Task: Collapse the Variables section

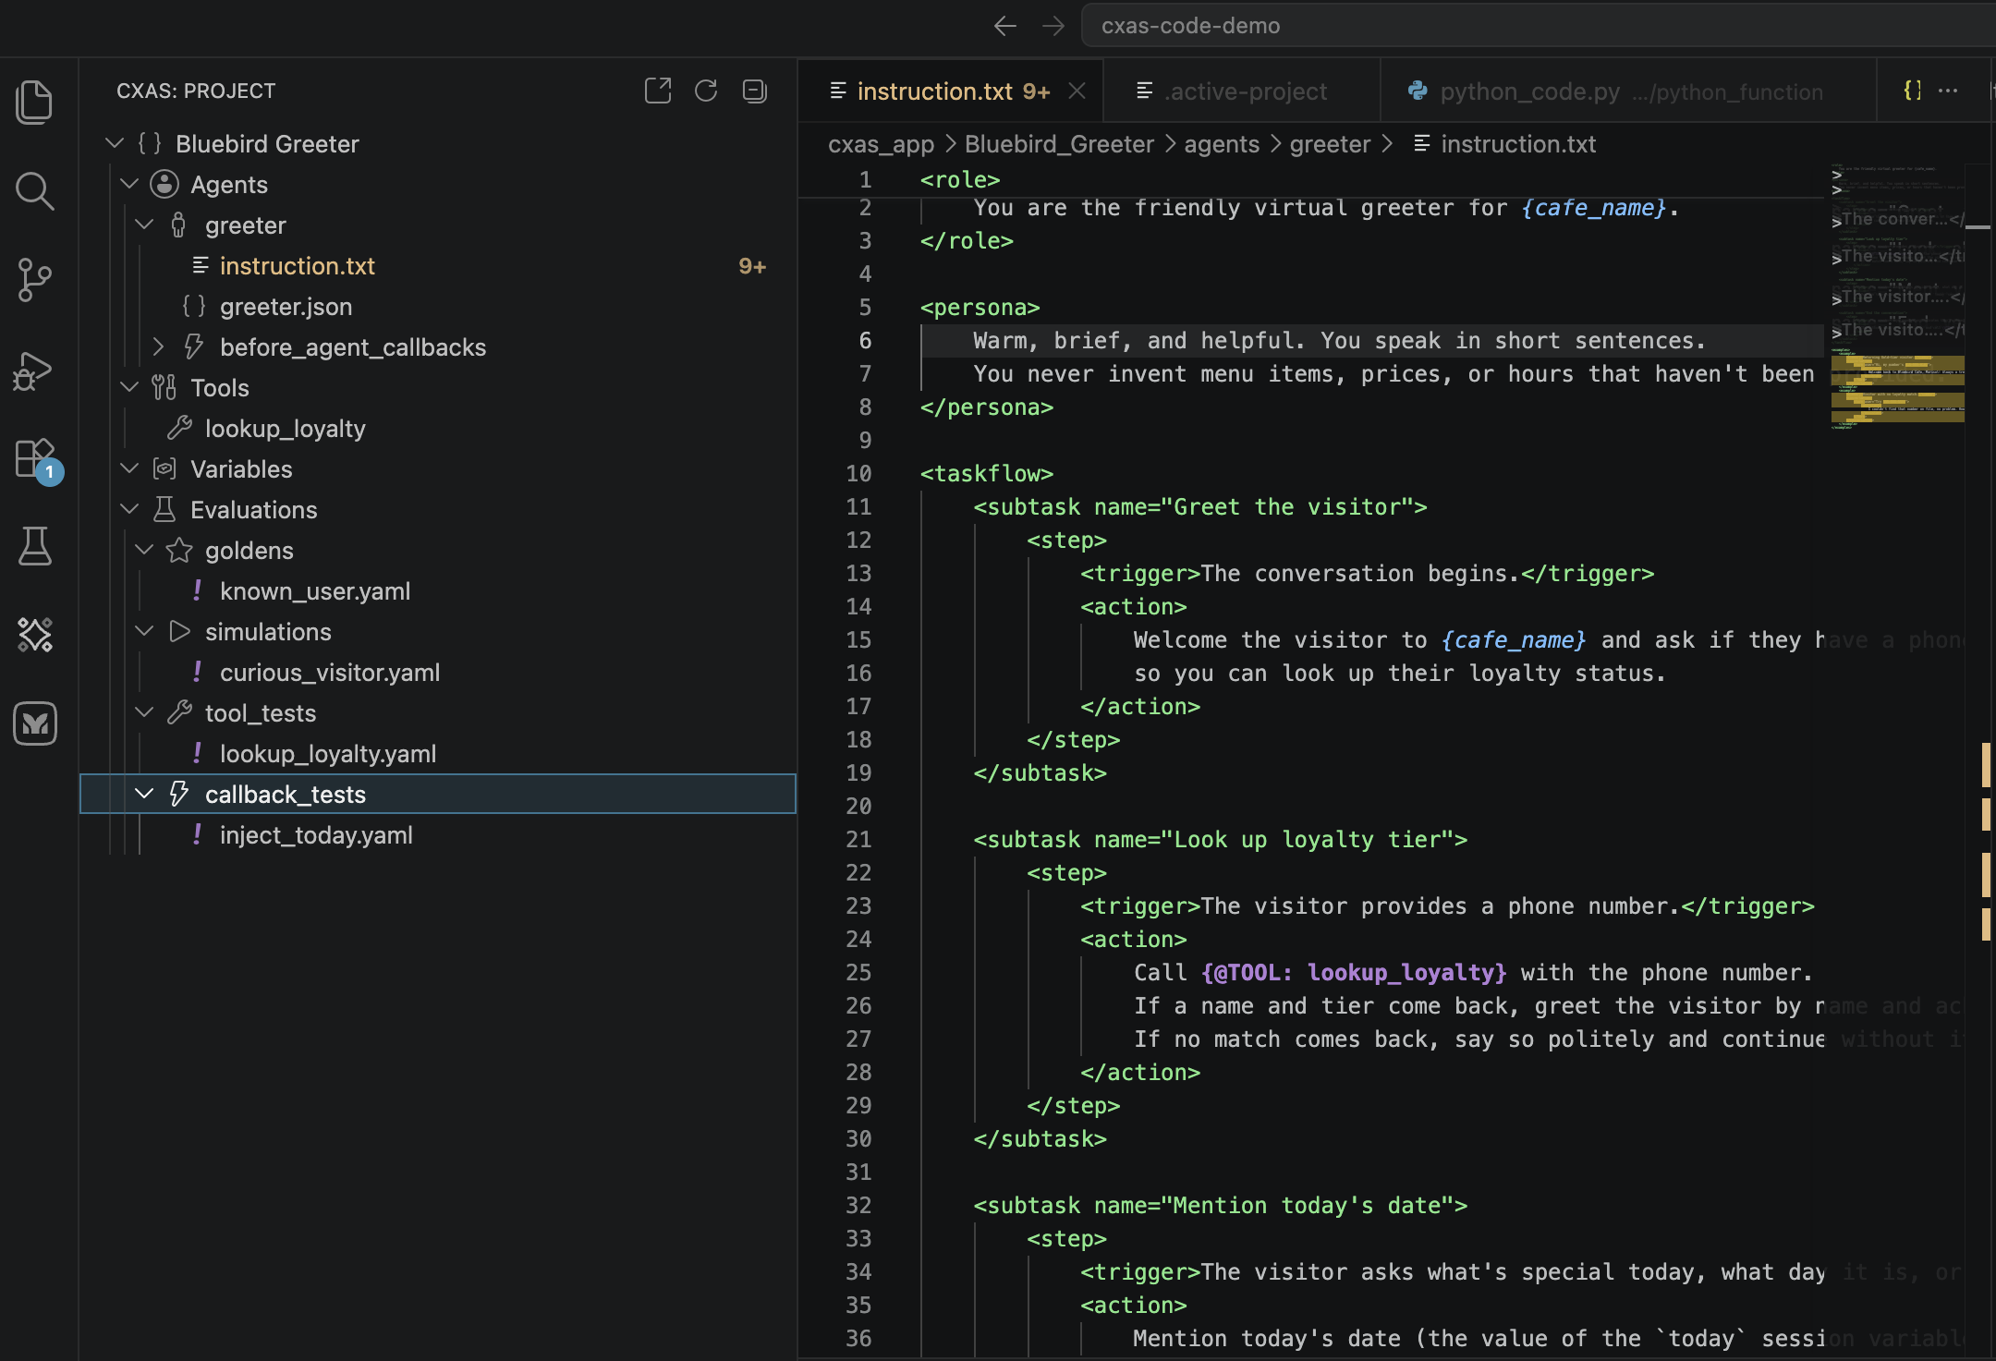Action: (129, 468)
